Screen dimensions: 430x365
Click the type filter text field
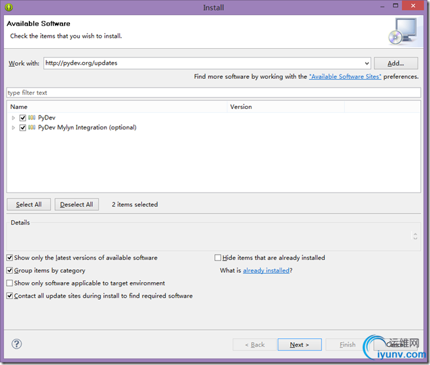[x=214, y=93]
